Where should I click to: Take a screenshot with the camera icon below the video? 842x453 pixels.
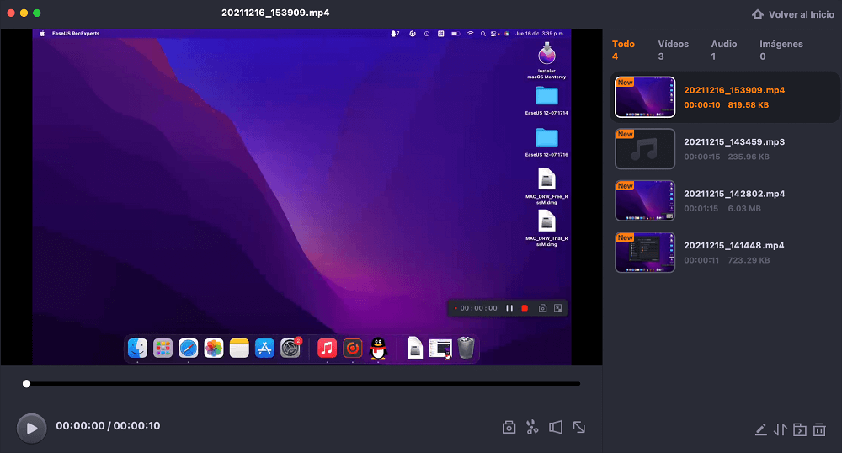pyautogui.click(x=509, y=427)
